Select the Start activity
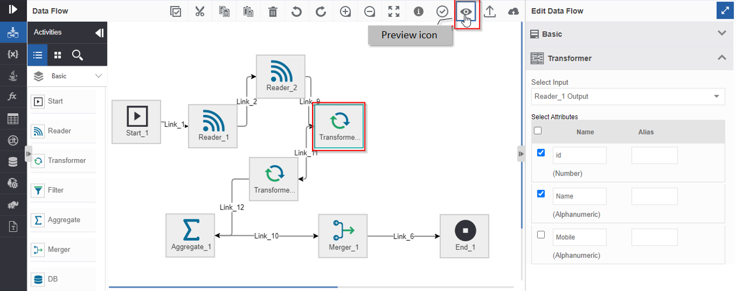 [63, 101]
